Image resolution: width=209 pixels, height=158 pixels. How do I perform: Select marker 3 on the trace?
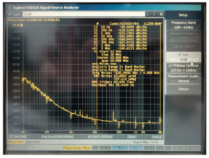pyautogui.click(x=71, y=114)
